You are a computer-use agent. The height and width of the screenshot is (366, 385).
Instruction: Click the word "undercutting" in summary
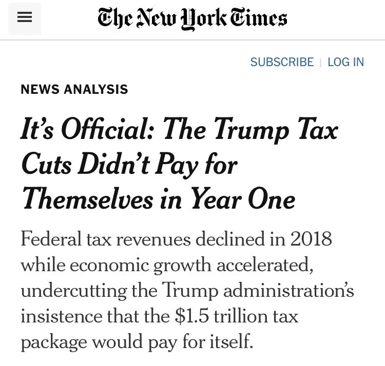coord(70,291)
